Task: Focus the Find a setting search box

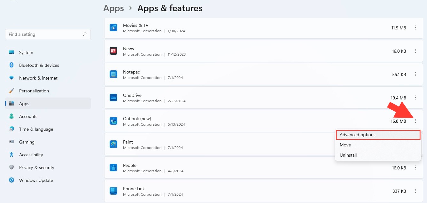Action: coord(48,34)
